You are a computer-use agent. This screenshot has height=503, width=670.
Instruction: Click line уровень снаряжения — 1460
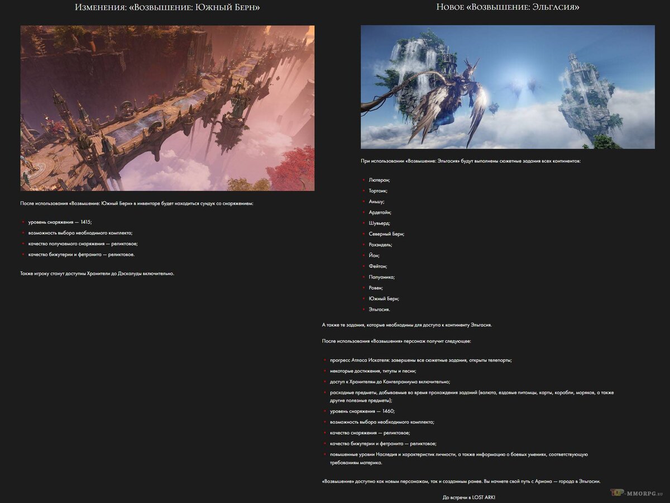362,411
